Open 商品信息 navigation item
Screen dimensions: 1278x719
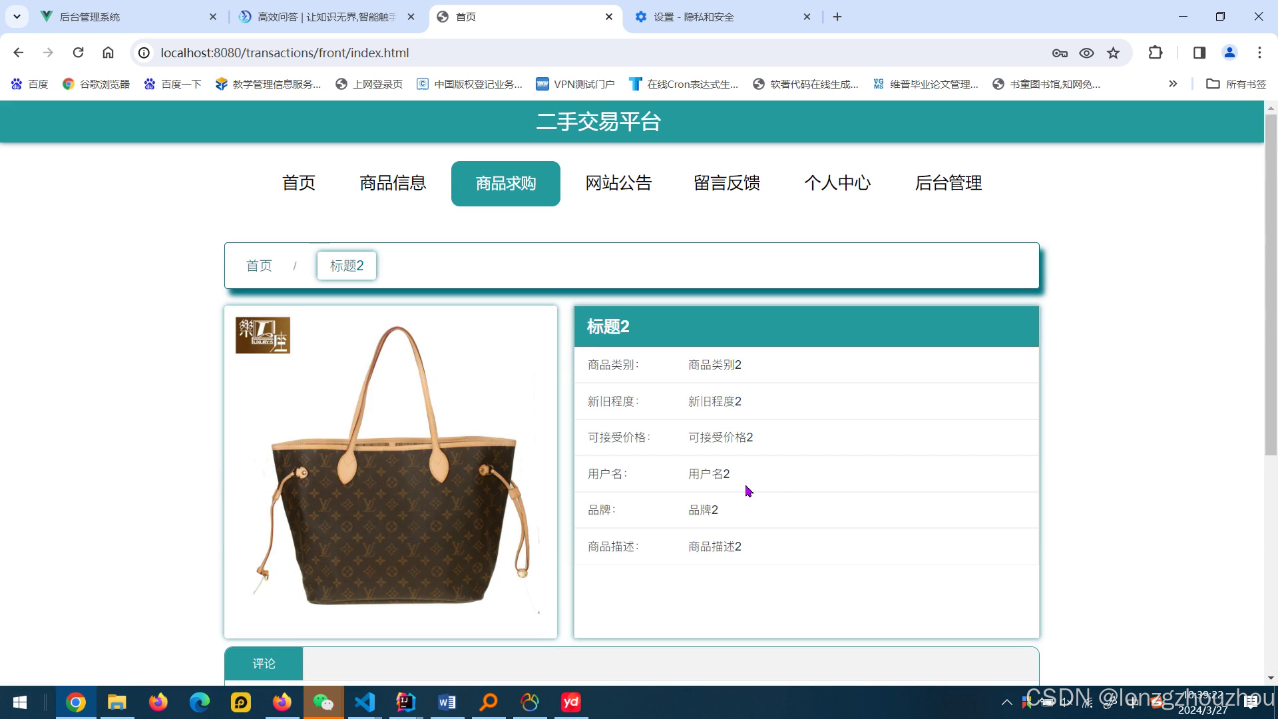(393, 183)
